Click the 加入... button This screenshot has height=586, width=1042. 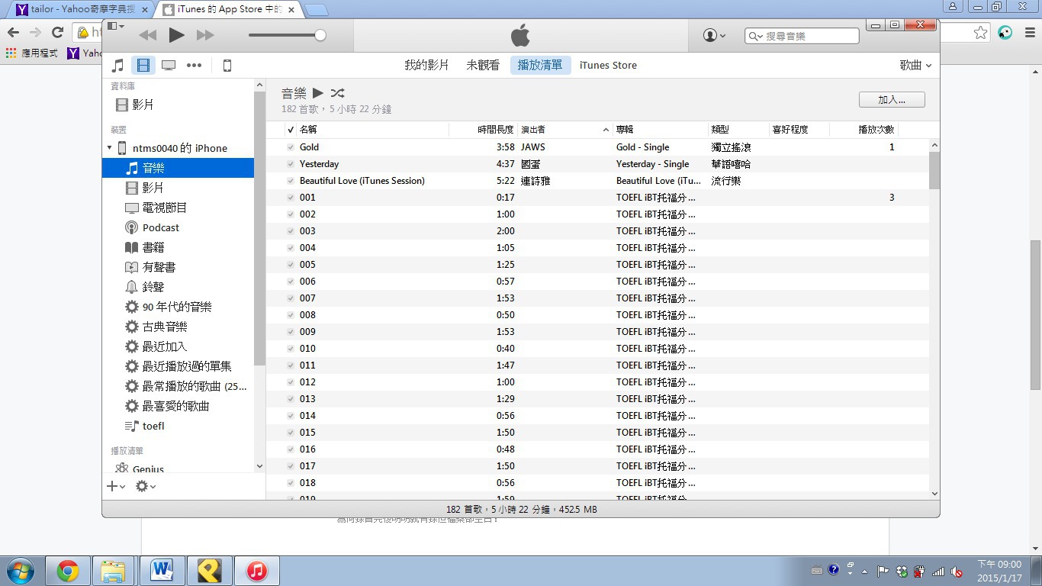892,99
